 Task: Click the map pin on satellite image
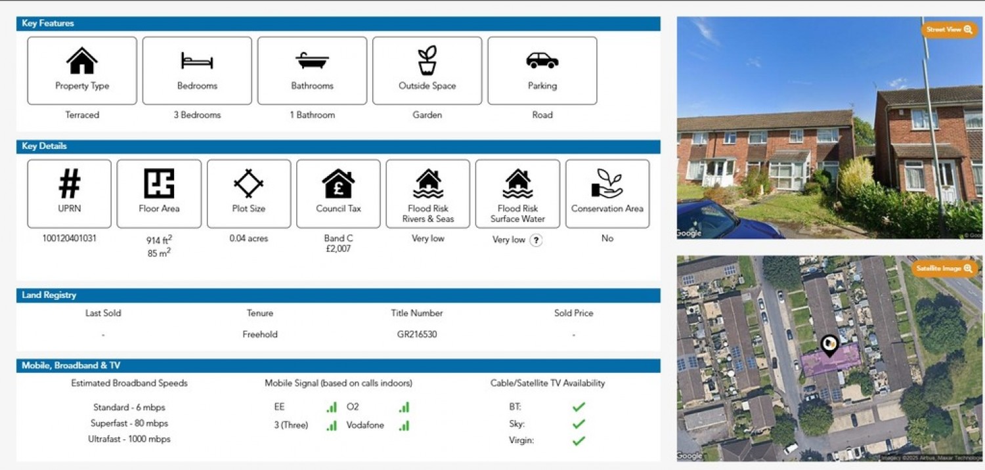pos(830,345)
